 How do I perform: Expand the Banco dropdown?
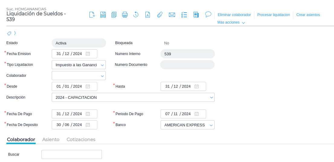coord(211,125)
